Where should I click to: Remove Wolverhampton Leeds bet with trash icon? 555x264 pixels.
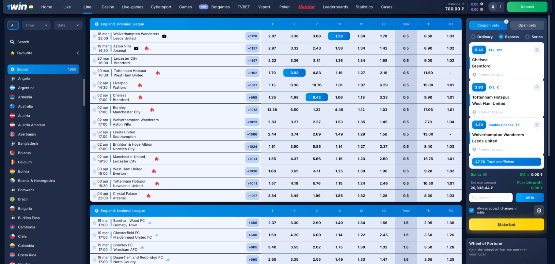537,125
